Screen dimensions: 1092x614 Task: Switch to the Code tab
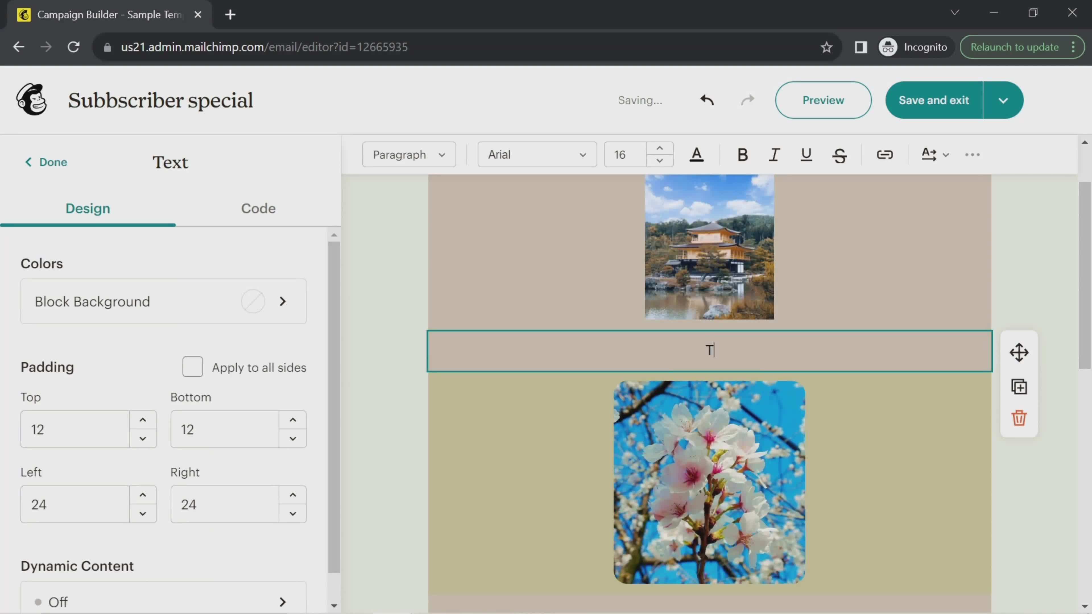(258, 208)
